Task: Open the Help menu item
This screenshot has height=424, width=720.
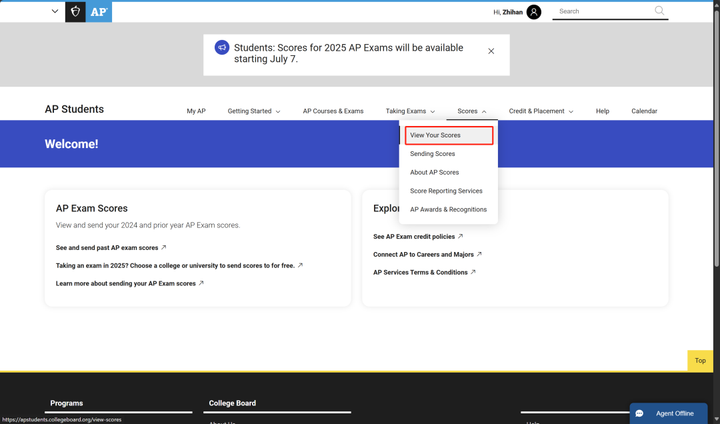Action: 603,111
